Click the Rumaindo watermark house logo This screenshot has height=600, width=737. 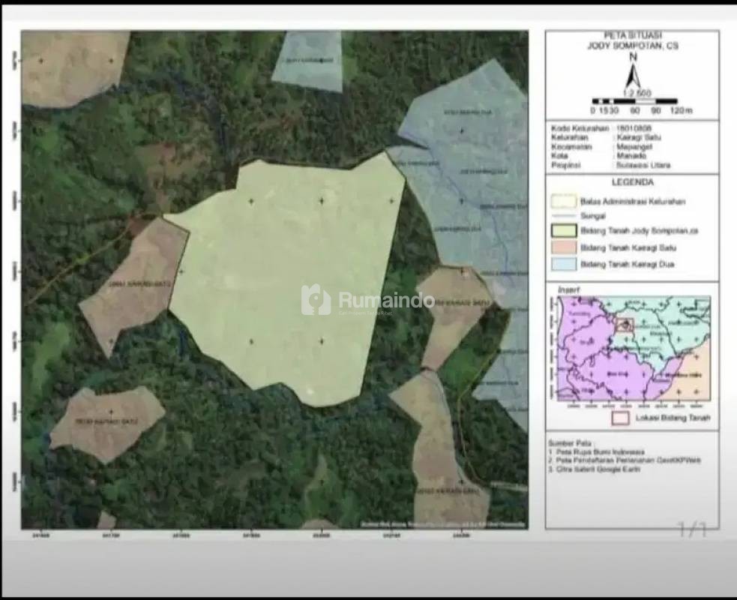click(316, 300)
